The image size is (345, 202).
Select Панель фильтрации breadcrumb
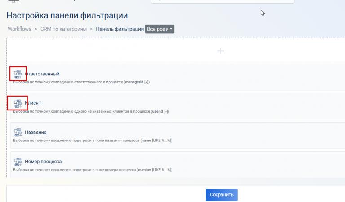coord(119,29)
